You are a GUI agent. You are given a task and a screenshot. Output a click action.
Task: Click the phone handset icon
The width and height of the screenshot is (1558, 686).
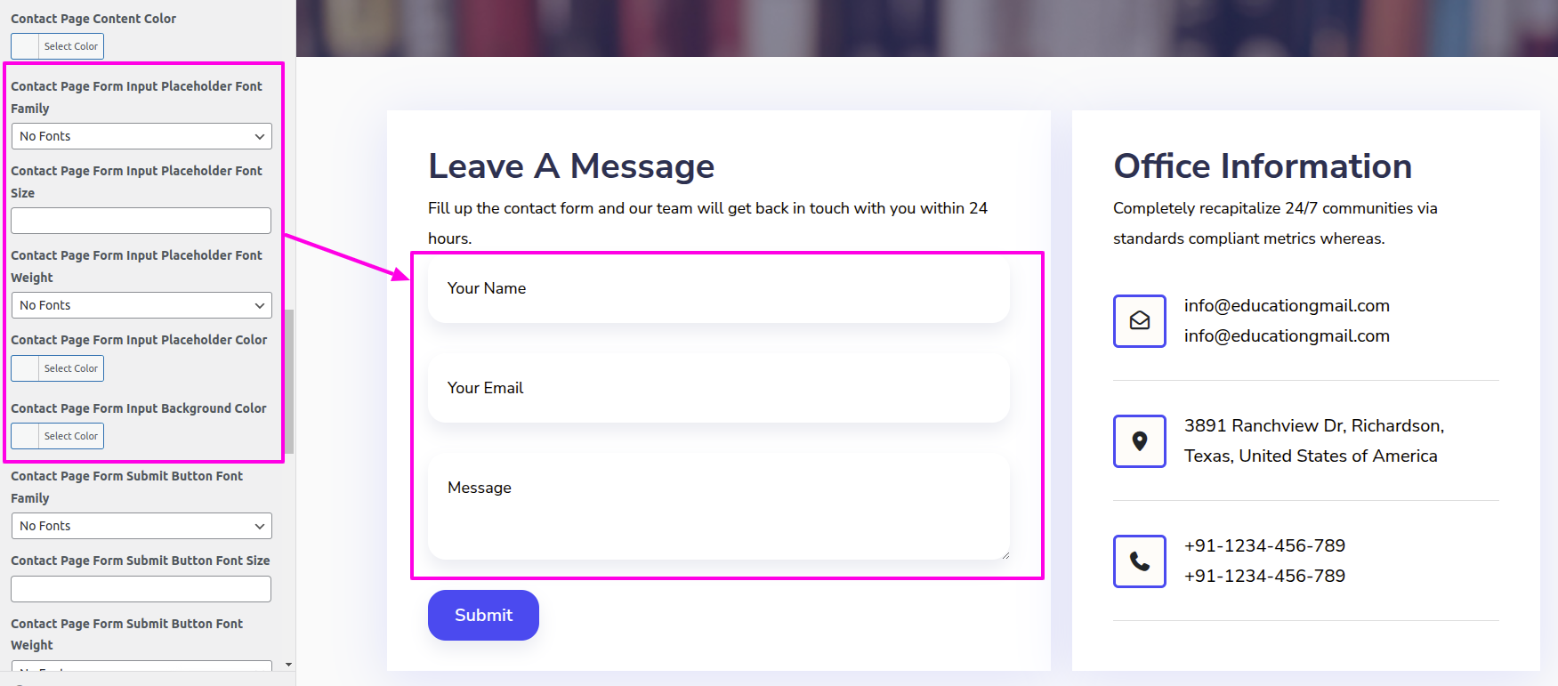coord(1139,561)
